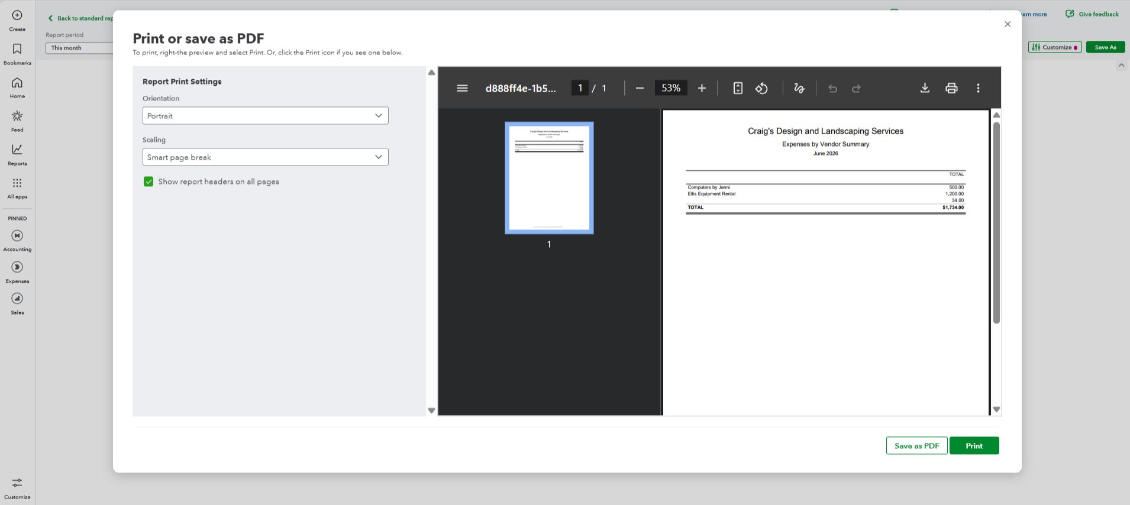Click the green Print button
This screenshot has height=505, width=1130.
pos(974,445)
